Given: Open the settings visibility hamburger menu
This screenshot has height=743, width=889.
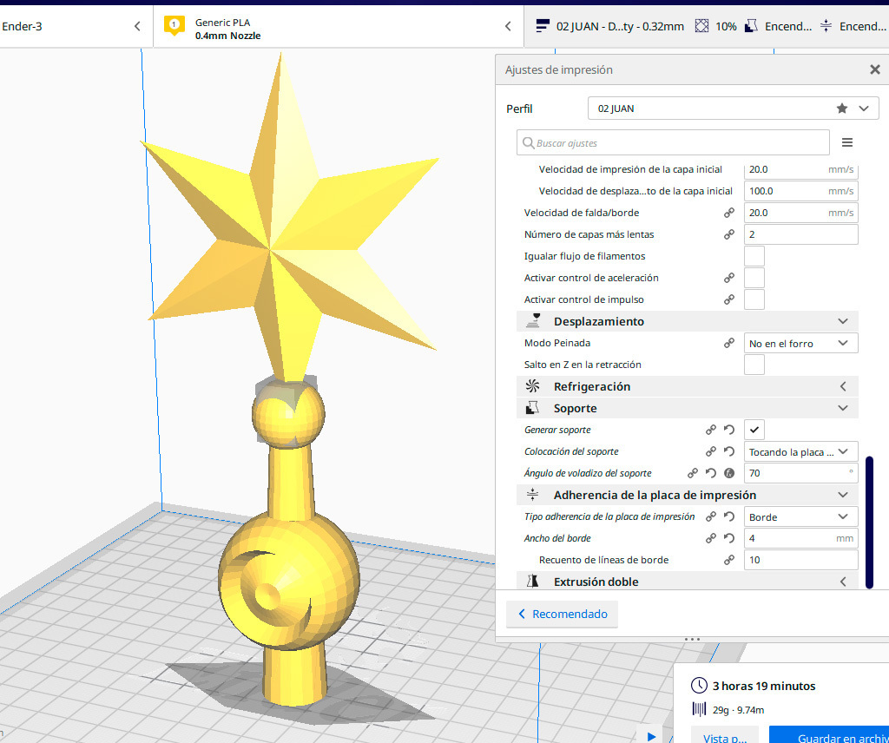Looking at the screenshot, I should point(847,143).
